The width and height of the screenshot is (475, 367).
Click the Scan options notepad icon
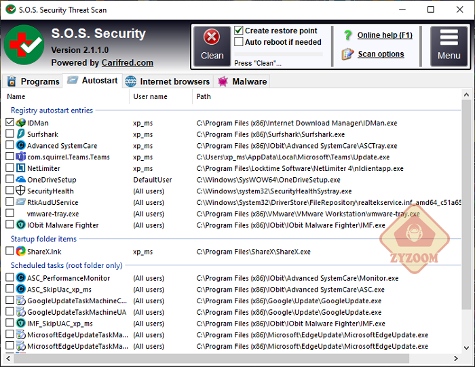pos(347,54)
